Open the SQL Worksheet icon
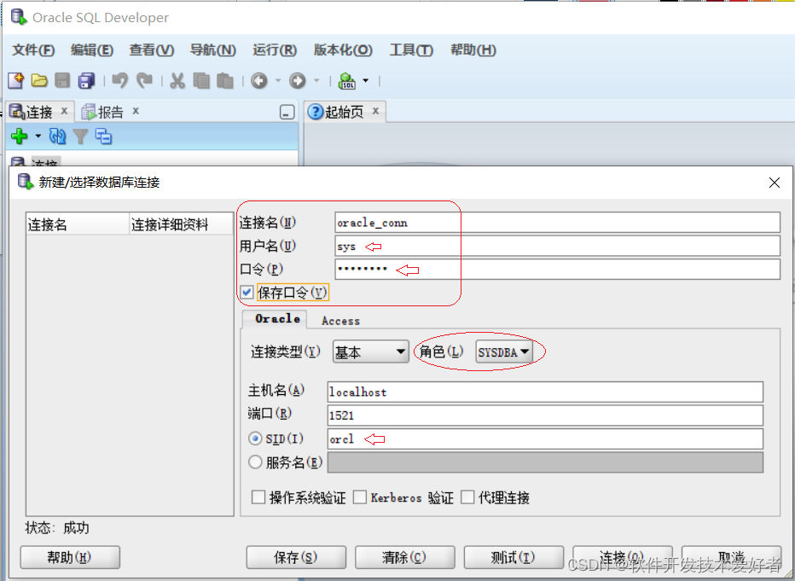Screen dimensions: 795x581 pyautogui.click(x=347, y=80)
